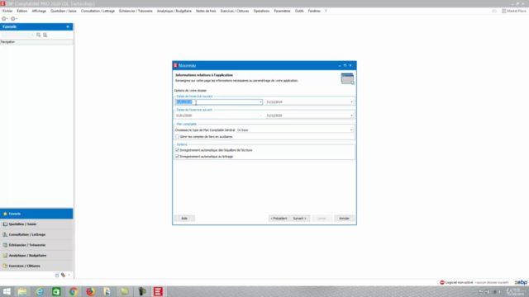Image resolution: width=529 pixels, height=297 pixels.
Task: Click the back navigation arrow in toolbar
Action: click(x=3, y=19)
